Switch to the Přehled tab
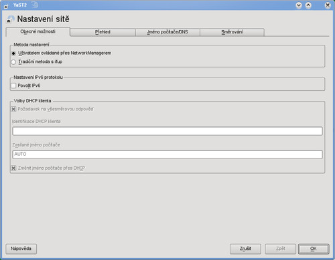The width and height of the screenshot is (335, 260). point(103,32)
